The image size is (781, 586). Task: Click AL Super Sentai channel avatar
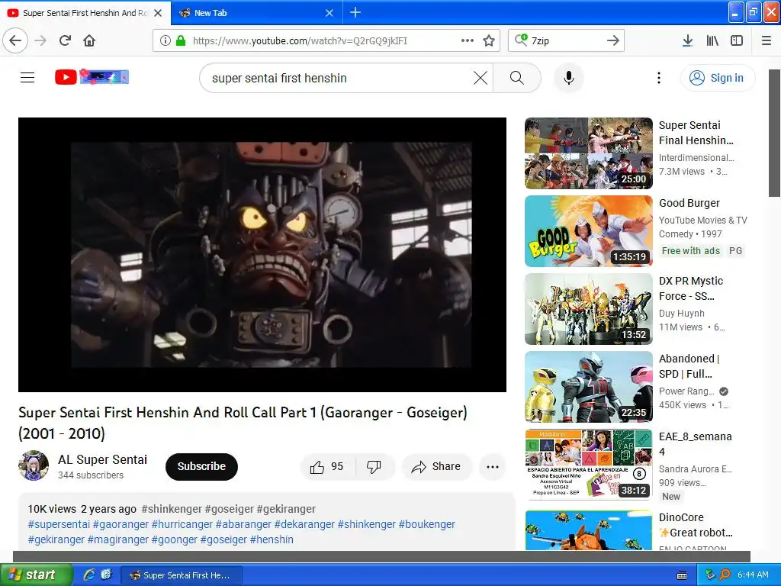coord(34,465)
